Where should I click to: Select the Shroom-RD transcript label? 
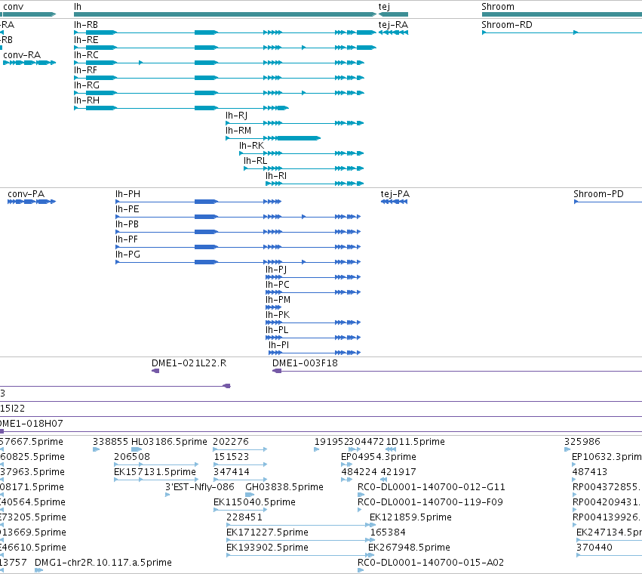pyautogui.click(x=507, y=25)
